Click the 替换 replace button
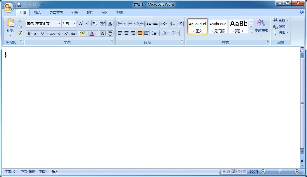This screenshot has width=307, height=177. 279,27
